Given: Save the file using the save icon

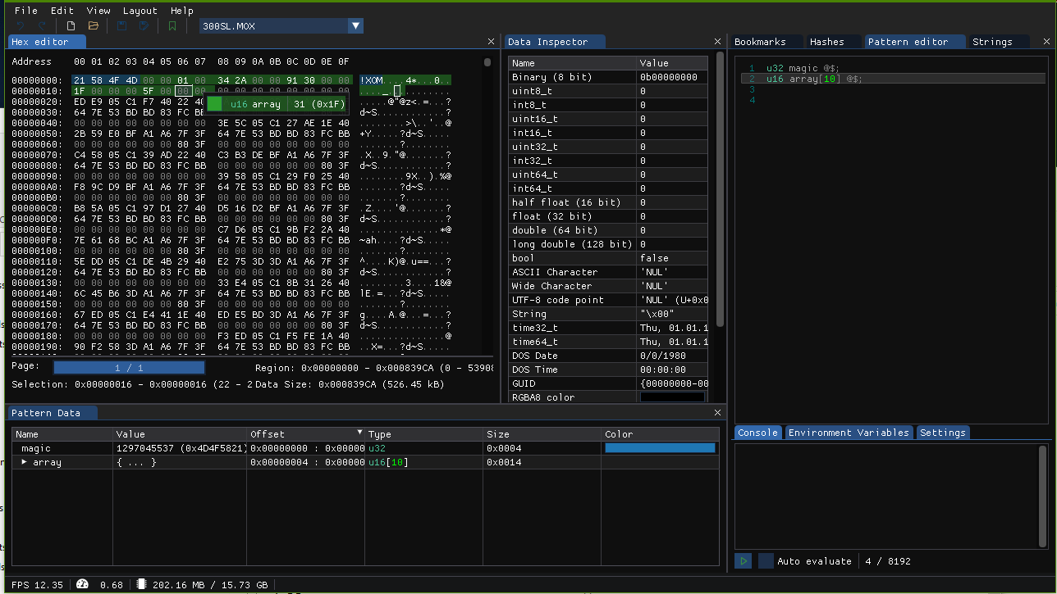Looking at the screenshot, I should point(120,25).
